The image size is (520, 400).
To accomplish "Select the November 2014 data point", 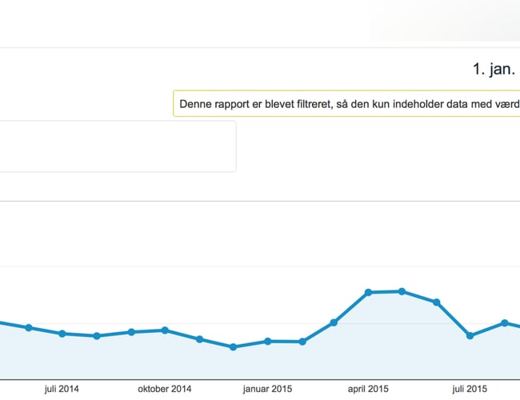I will (199, 339).
